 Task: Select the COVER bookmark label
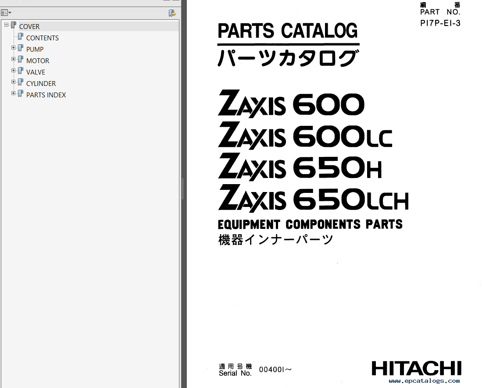click(29, 27)
